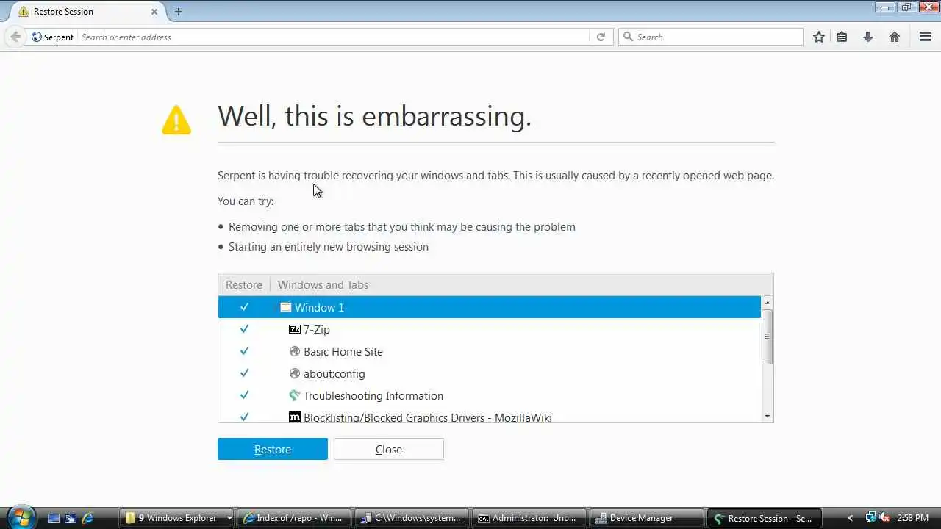Screen dimensions: 941x529
Task: Select the Window 1 row
Action: [489, 307]
